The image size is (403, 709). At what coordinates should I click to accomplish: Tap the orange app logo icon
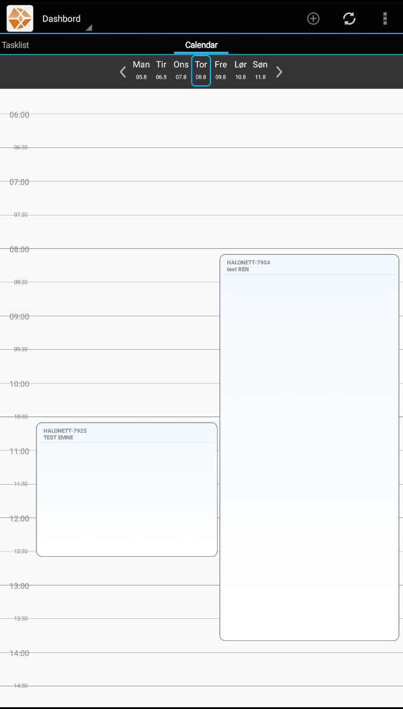click(20, 19)
